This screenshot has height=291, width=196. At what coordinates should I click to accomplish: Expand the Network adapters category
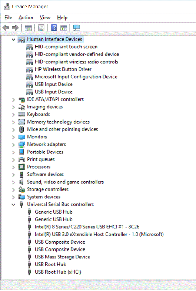pyautogui.click(x=13, y=145)
